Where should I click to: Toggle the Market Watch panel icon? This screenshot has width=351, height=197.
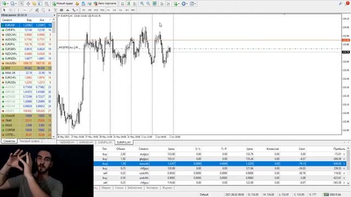[x=22, y=4]
